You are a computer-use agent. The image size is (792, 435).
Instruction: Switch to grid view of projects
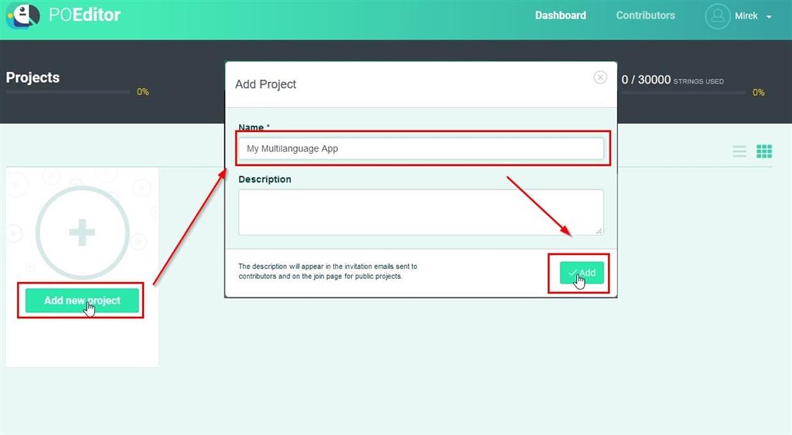pyautogui.click(x=765, y=151)
